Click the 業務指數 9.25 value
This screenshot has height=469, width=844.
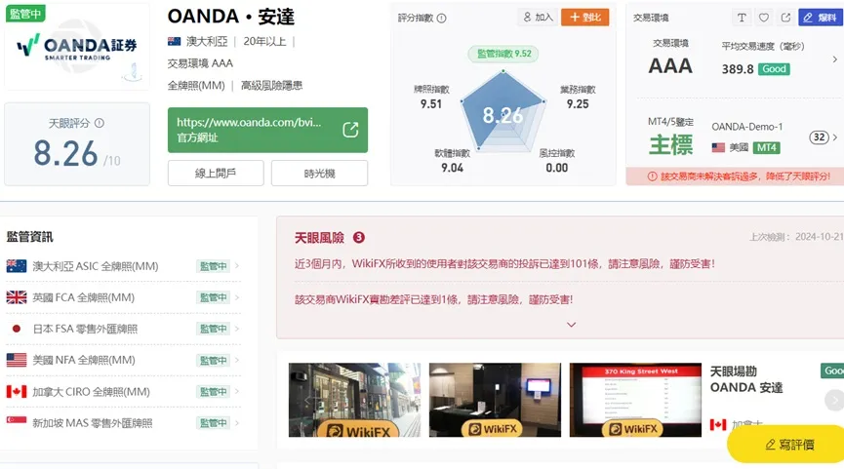click(x=578, y=104)
